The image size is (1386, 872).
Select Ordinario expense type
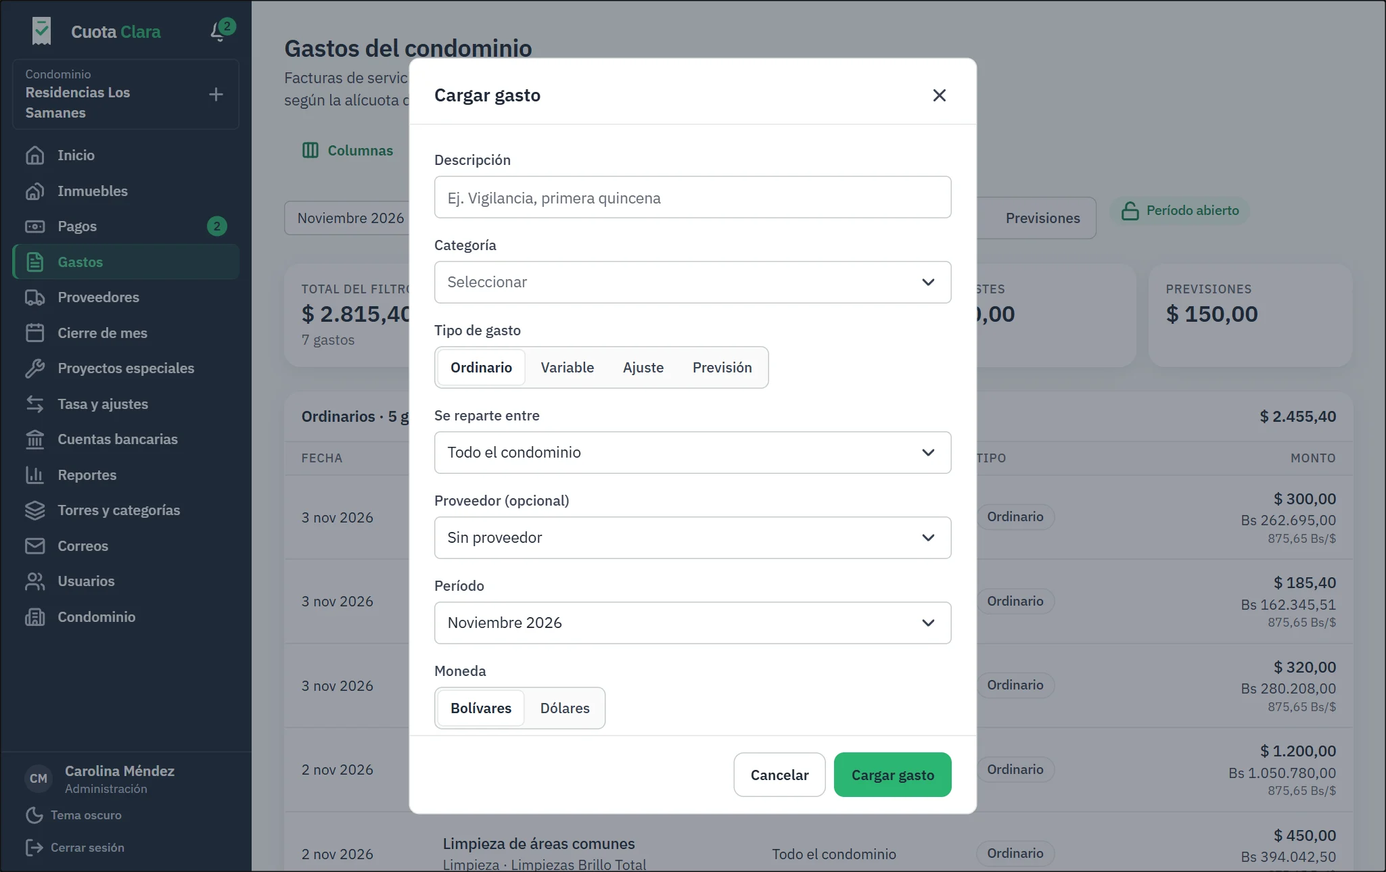pyautogui.click(x=481, y=368)
